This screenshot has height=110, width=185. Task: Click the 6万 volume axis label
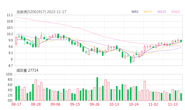(10, 85)
